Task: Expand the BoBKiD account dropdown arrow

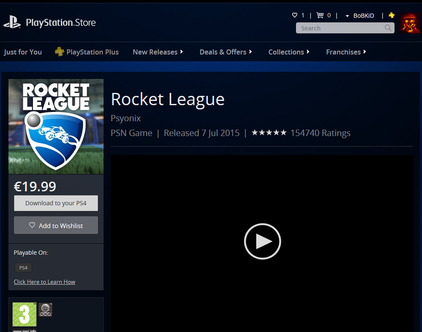Action: tap(347, 16)
